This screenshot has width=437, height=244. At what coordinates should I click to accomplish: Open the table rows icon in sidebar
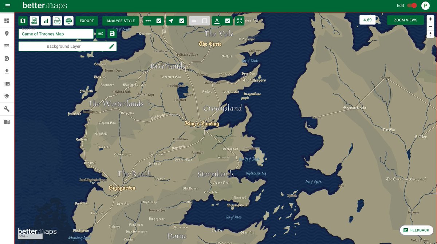[7, 46]
